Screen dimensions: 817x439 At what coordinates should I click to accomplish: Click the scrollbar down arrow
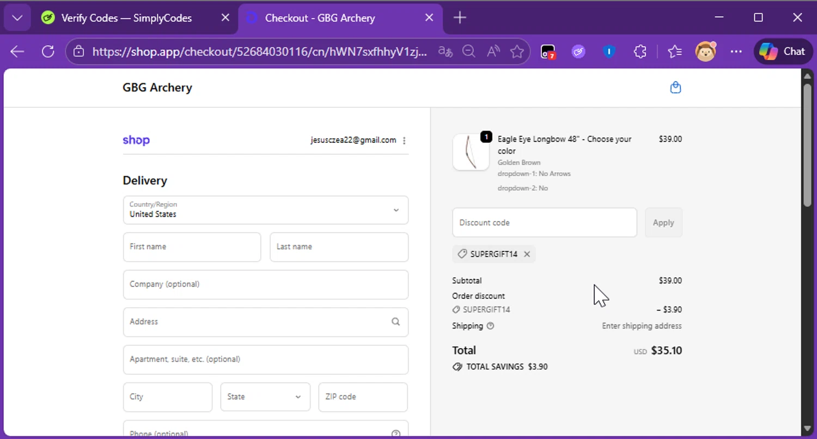tap(807, 429)
